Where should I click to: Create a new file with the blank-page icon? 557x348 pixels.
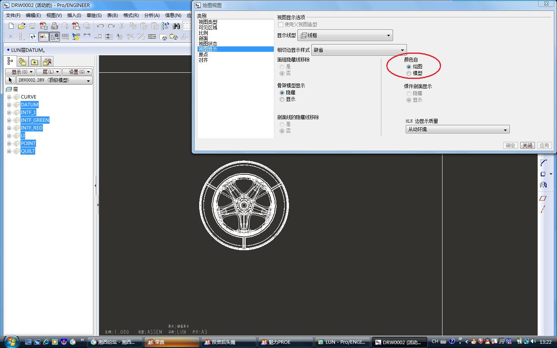point(11,26)
